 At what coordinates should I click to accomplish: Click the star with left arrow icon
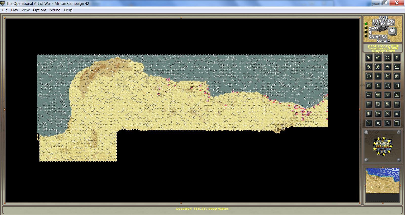point(369,67)
